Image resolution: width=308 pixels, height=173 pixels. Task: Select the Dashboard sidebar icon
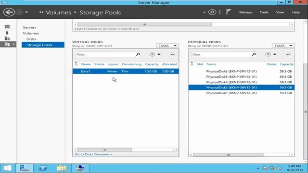click(x=7, y=27)
